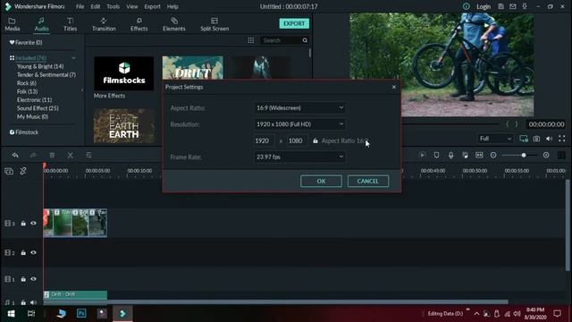
Task: Toggle the auto ripple link icon
Action: click(23, 171)
